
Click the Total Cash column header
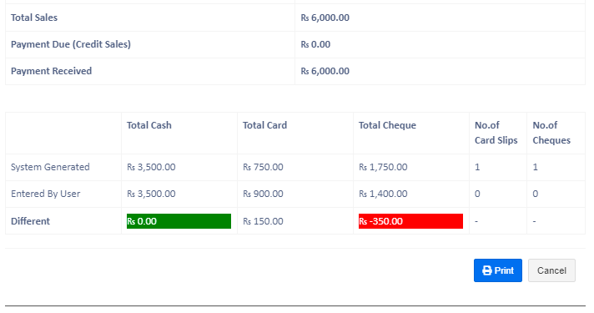pyautogui.click(x=148, y=125)
